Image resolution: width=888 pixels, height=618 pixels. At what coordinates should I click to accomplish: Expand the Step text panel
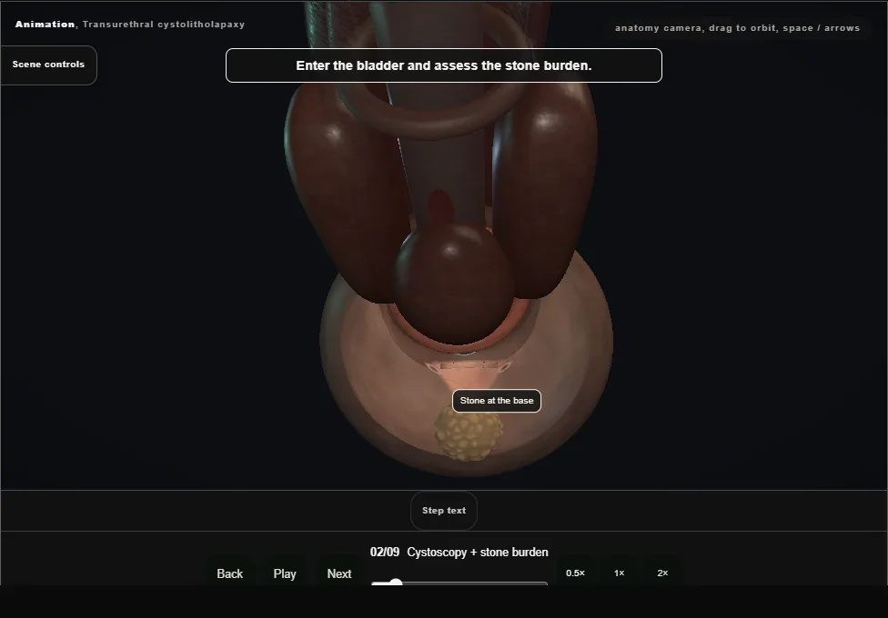pyautogui.click(x=444, y=511)
